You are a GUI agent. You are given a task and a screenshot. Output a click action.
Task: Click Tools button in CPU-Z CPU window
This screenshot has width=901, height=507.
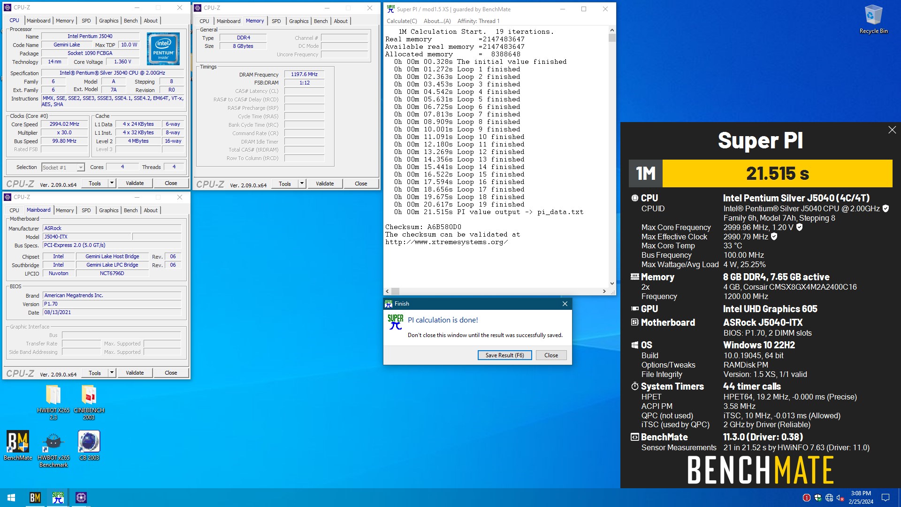coord(95,183)
